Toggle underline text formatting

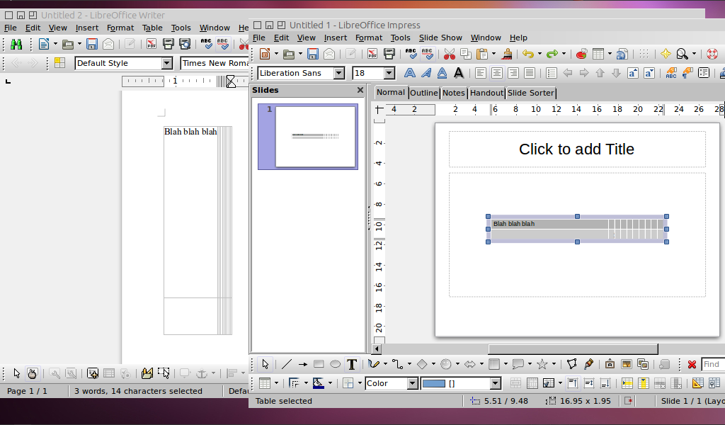(441, 73)
